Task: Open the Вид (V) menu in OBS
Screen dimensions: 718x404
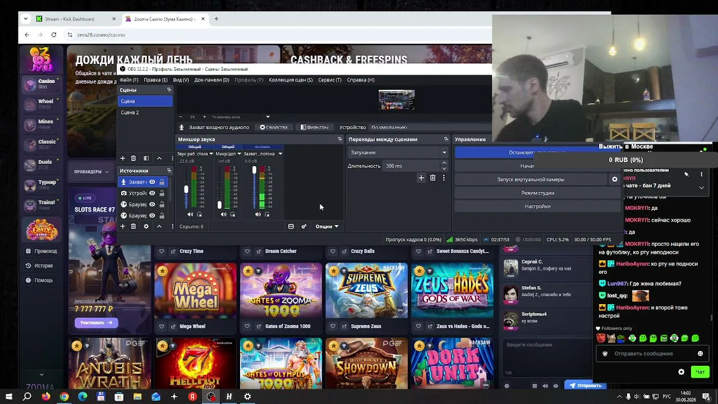Action: (x=181, y=80)
